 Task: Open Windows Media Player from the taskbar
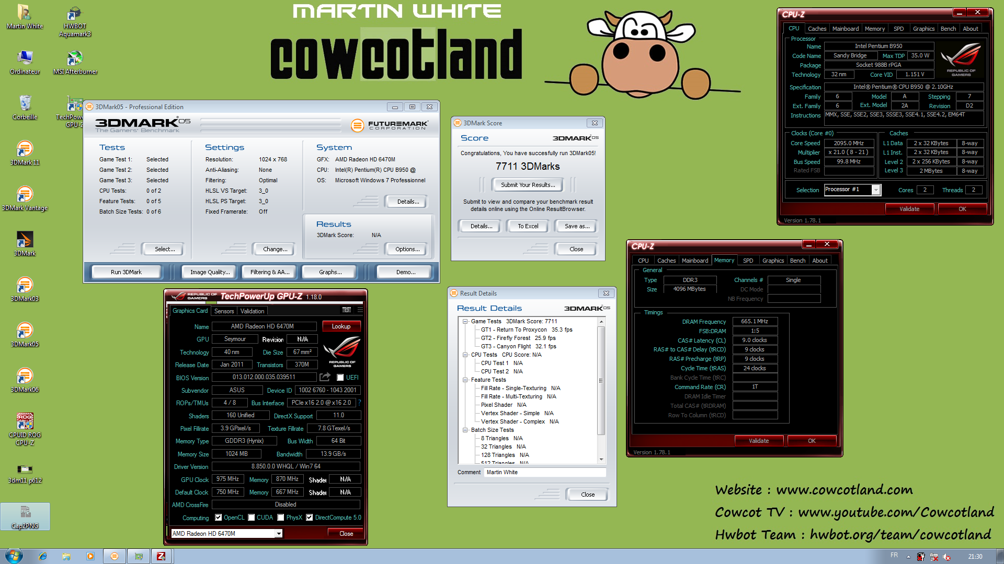pos(90,556)
